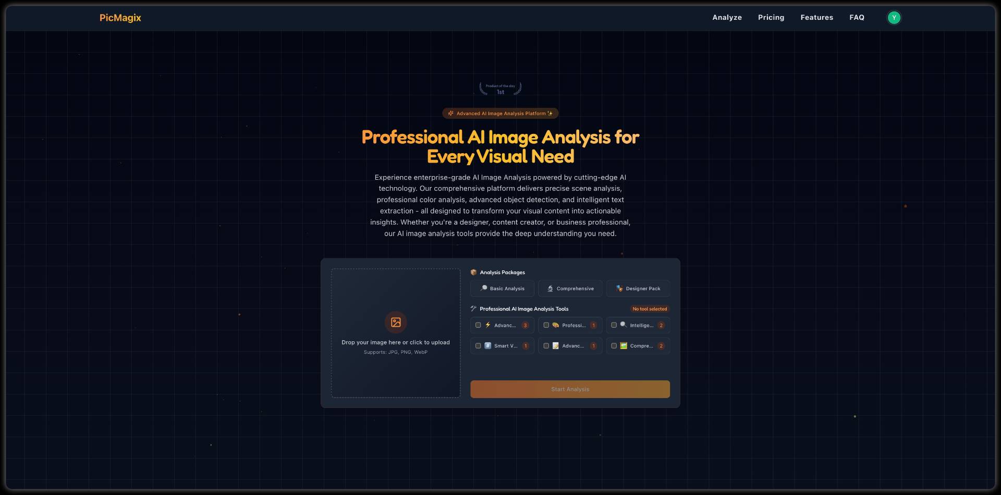
Task: Check the Smart V... tool checkbox
Action: click(x=478, y=346)
